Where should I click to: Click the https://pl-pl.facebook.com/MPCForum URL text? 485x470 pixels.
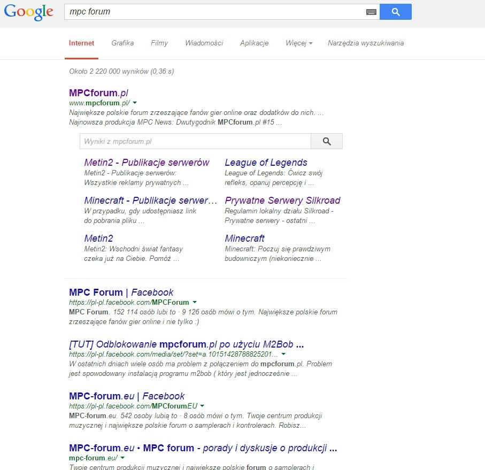coord(129,302)
